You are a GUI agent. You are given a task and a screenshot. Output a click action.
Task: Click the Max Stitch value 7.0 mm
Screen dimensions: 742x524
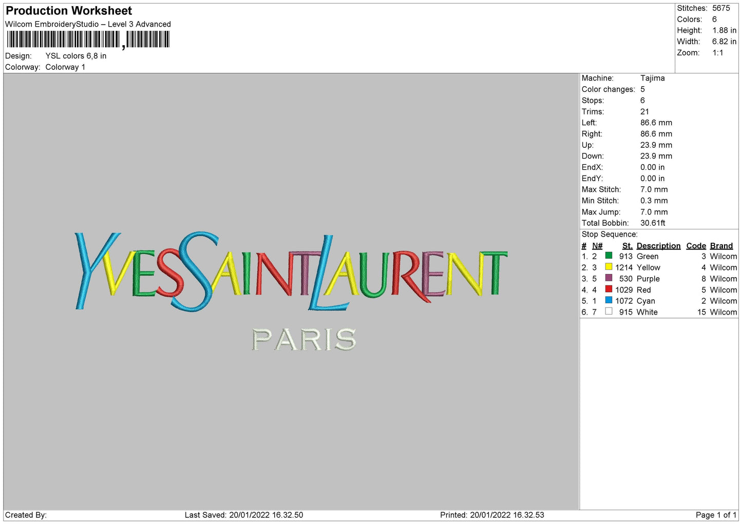click(654, 189)
